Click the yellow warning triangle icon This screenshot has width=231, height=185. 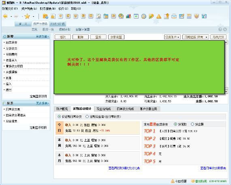[159, 16]
